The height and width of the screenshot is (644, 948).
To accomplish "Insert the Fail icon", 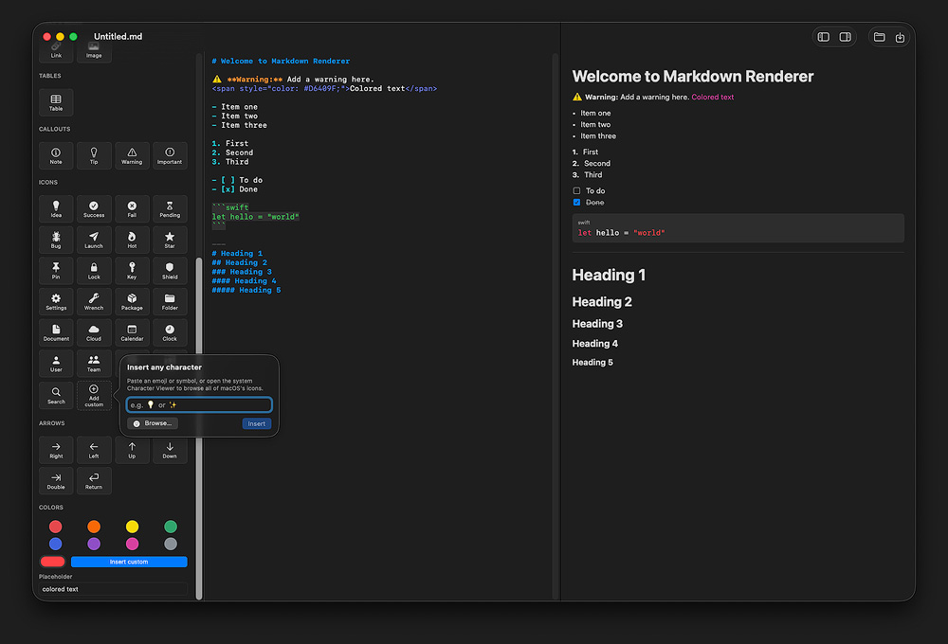I will click(x=132, y=208).
